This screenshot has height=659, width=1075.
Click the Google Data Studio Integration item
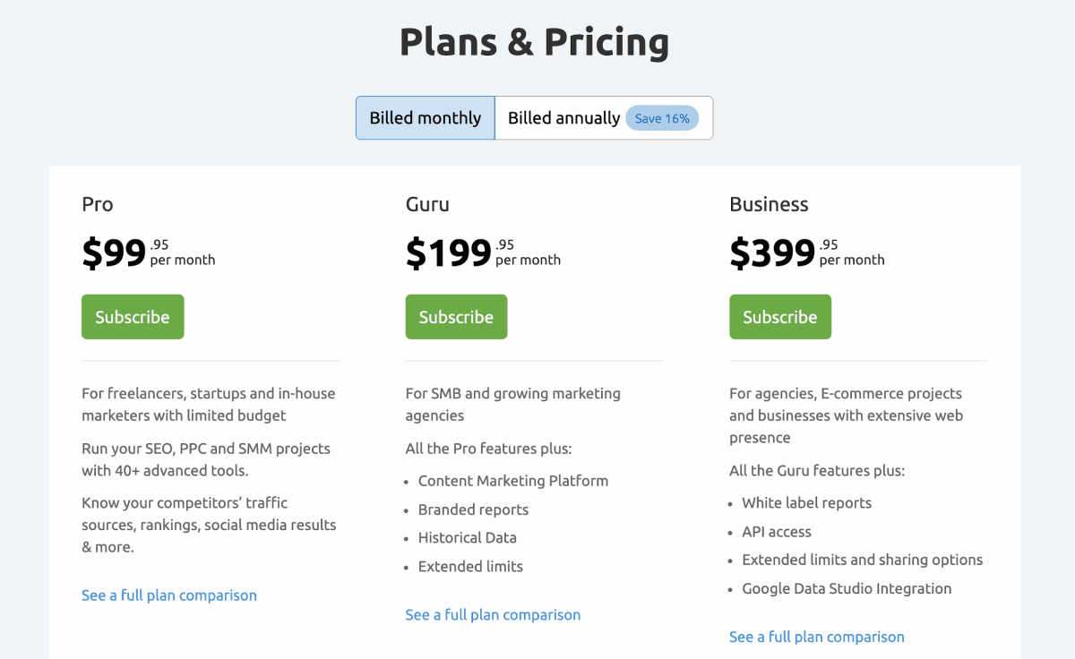[x=847, y=589]
